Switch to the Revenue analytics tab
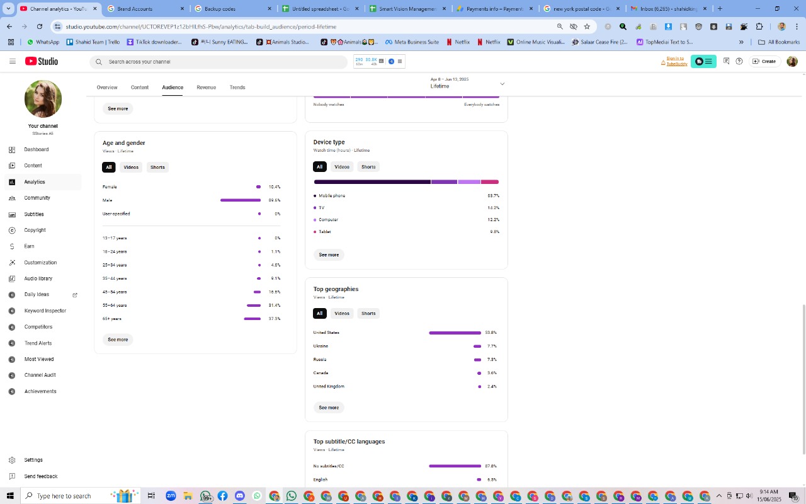806x504 pixels. (x=206, y=88)
